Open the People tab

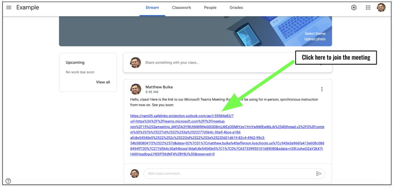tap(210, 8)
